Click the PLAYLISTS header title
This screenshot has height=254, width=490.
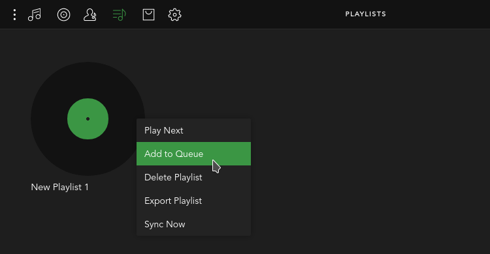(x=366, y=14)
